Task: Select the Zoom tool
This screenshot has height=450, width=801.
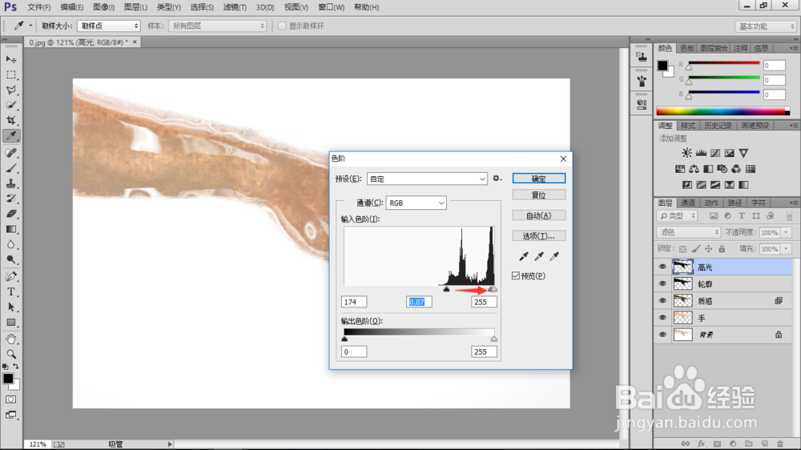Action: [x=10, y=354]
